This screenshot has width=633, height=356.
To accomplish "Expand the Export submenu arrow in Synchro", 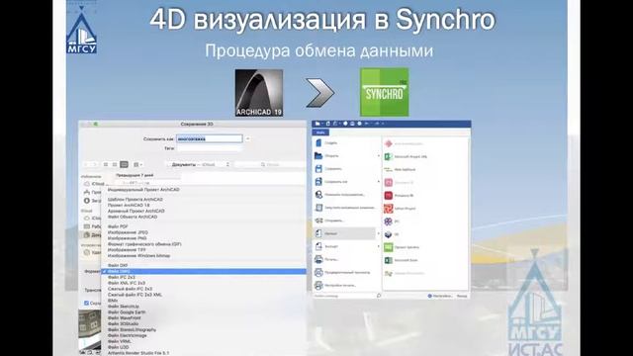I will 379,246.
